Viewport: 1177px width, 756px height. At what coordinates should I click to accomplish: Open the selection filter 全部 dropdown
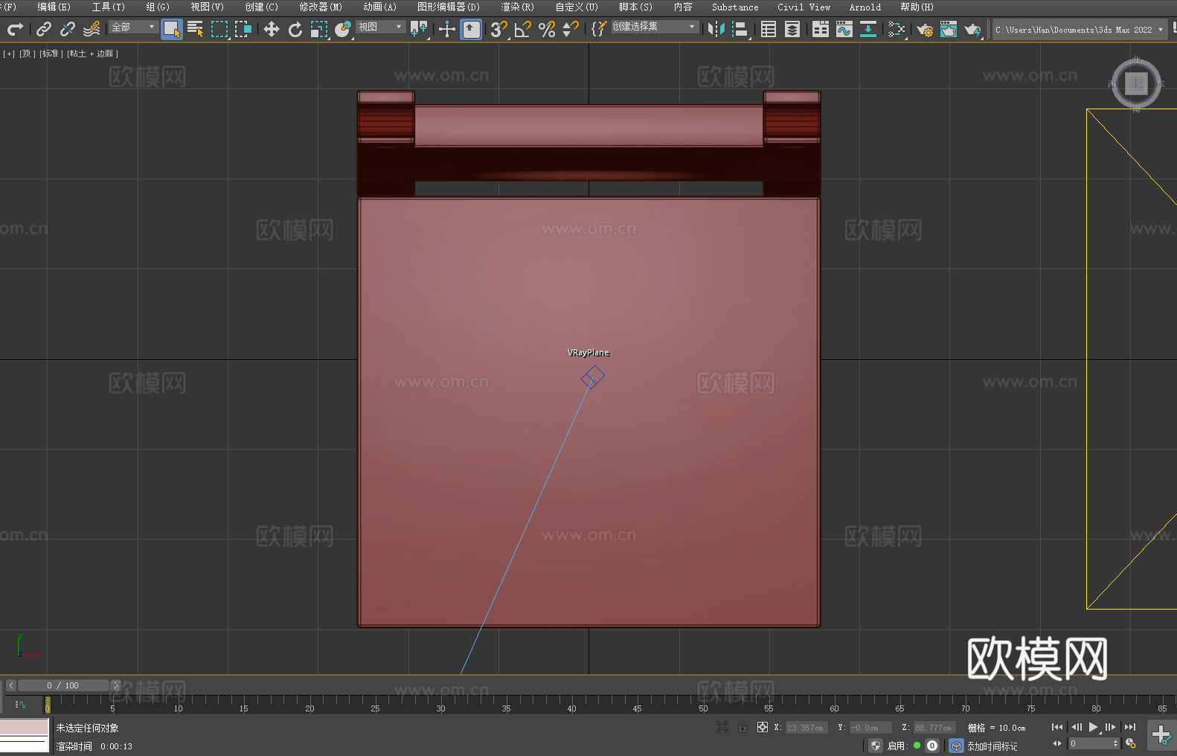[133, 27]
